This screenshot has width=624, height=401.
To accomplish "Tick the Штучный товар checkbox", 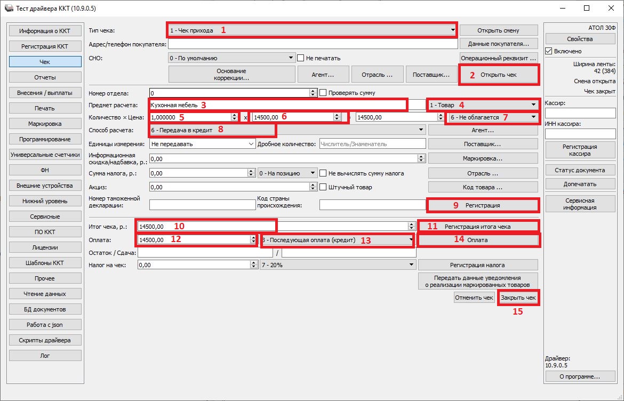I will (x=323, y=187).
